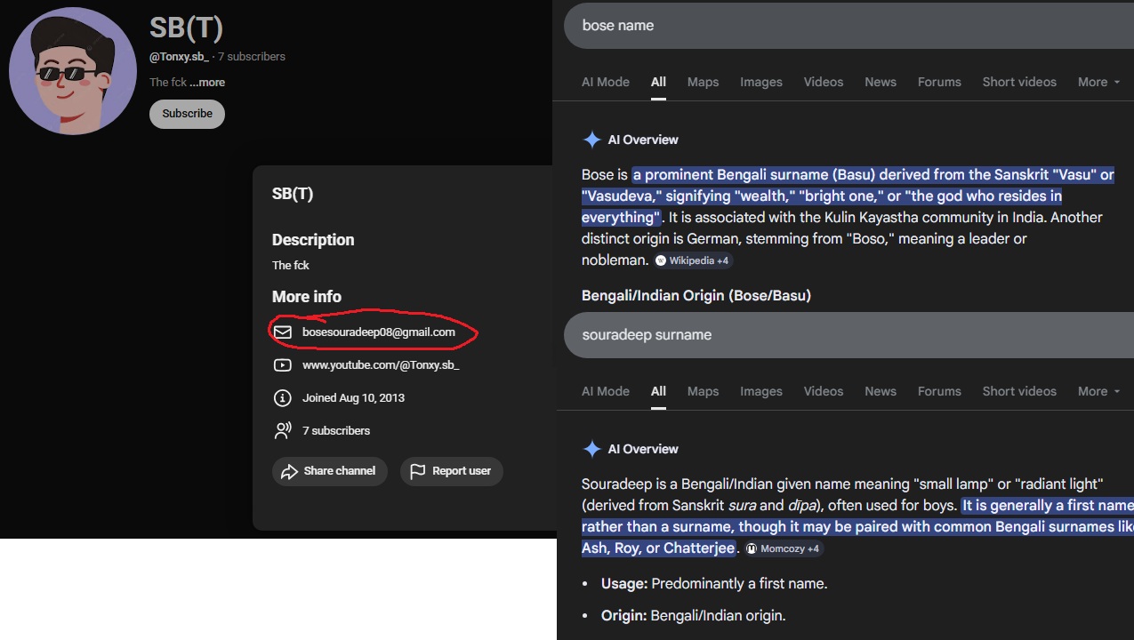Expand More dropdown in 'souradeep surname' search
The height and width of the screenshot is (640, 1134).
[1098, 391]
